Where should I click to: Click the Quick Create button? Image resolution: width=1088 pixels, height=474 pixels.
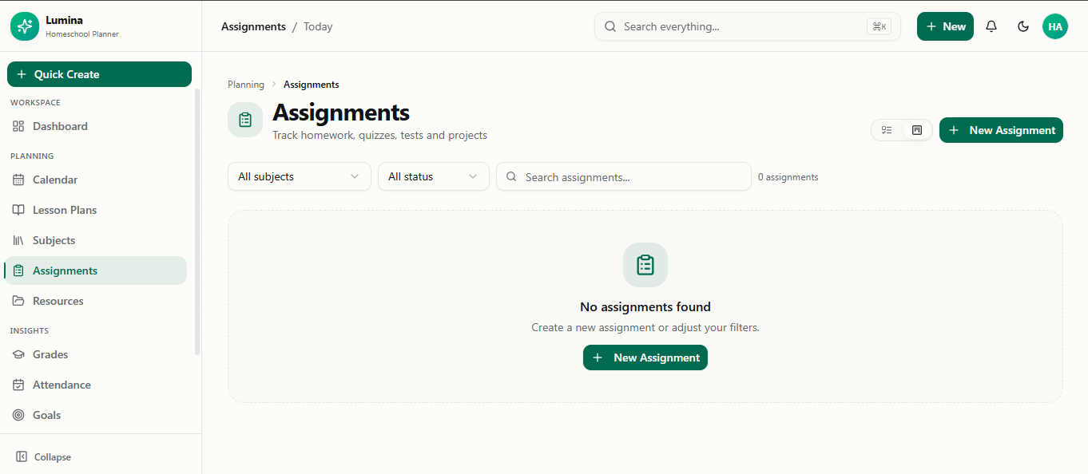[99, 74]
